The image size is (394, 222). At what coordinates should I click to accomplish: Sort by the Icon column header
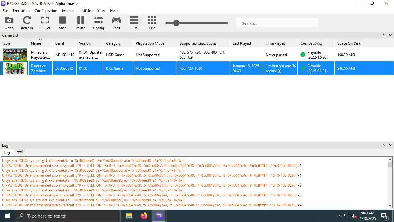coord(14,43)
